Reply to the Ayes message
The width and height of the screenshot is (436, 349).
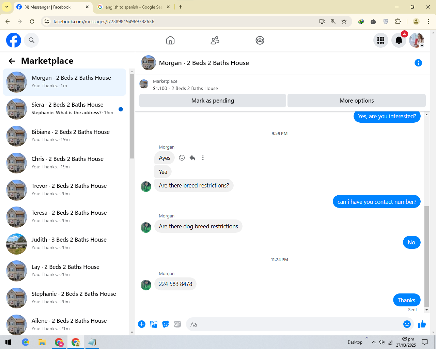(x=192, y=158)
